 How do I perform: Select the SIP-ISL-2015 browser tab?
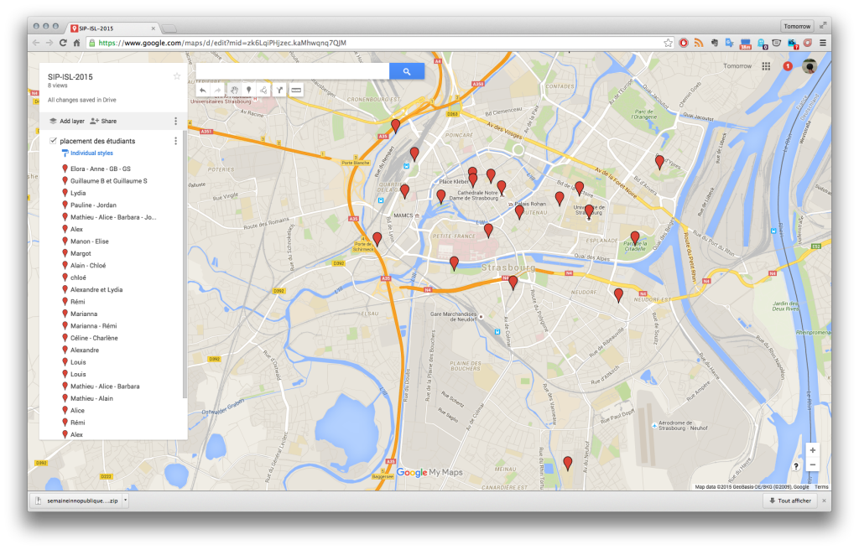click(112, 28)
